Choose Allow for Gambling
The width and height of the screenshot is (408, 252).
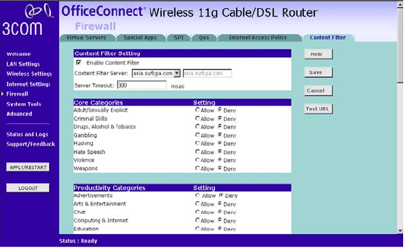[x=198, y=135]
